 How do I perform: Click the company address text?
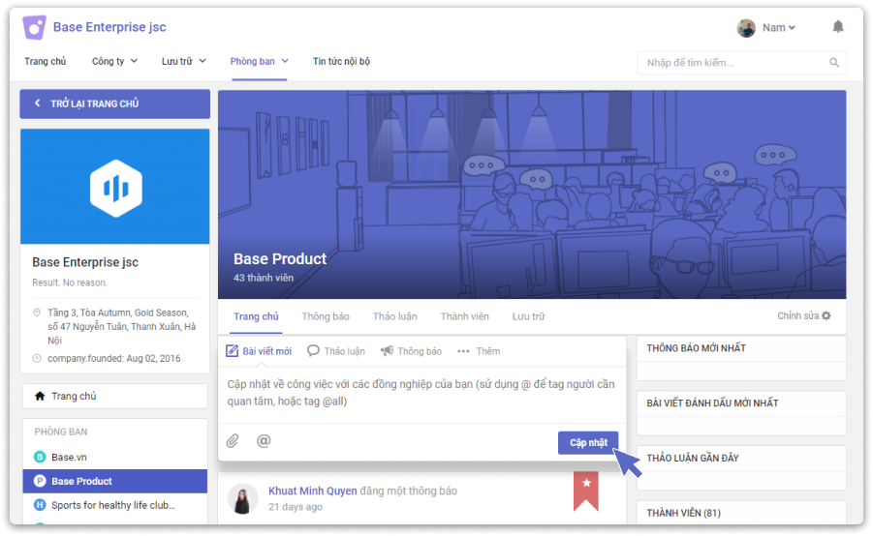[x=122, y=326]
